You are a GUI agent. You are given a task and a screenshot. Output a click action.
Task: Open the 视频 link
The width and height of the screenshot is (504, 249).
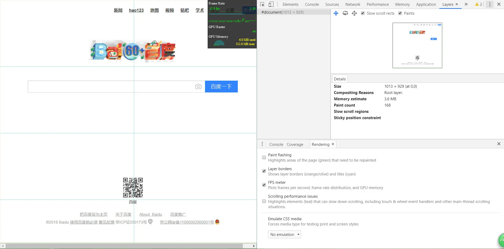[170, 10]
